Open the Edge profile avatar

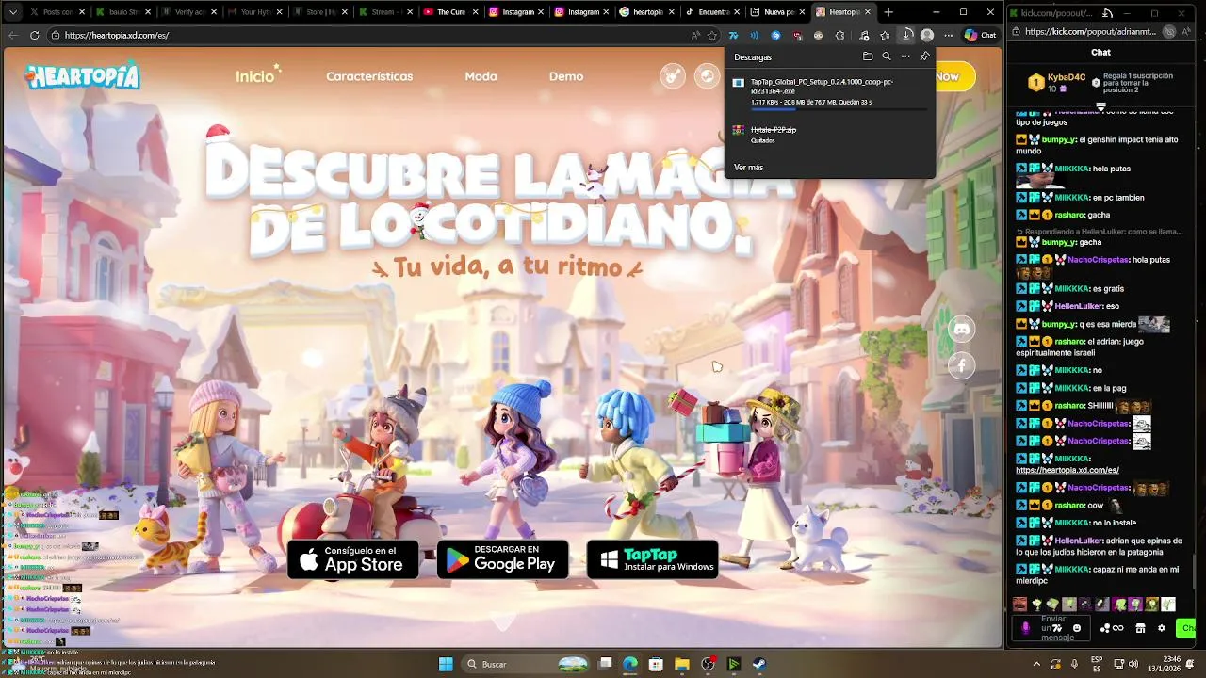(927, 35)
